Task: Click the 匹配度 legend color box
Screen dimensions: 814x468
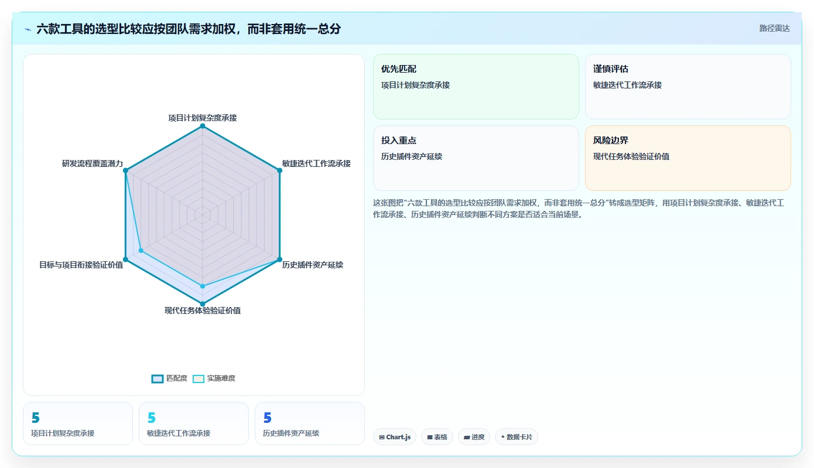Action: click(x=158, y=378)
